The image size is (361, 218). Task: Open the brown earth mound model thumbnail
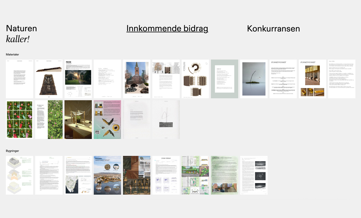pyautogui.click(x=49, y=79)
